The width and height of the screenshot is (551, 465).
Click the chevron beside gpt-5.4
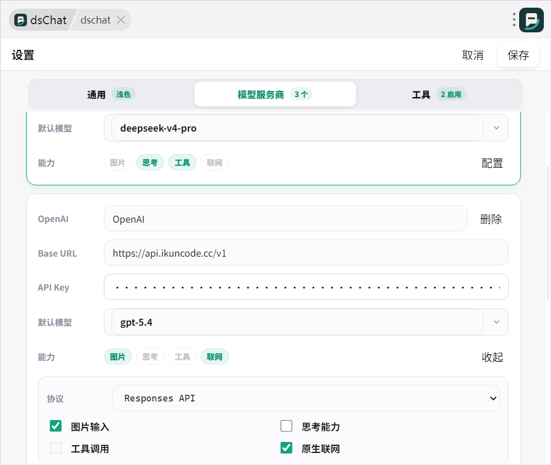click(496, 322)
